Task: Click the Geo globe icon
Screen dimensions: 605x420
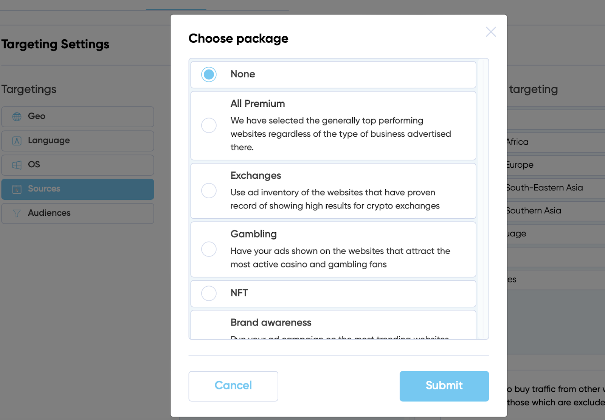Action: click(17, 117)
